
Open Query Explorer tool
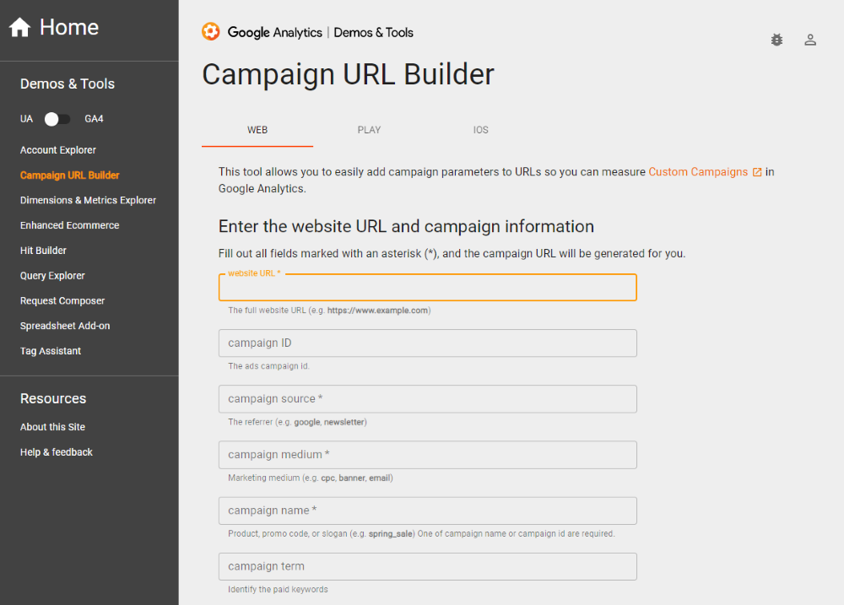pyautogui.click(x=52, y=276)
